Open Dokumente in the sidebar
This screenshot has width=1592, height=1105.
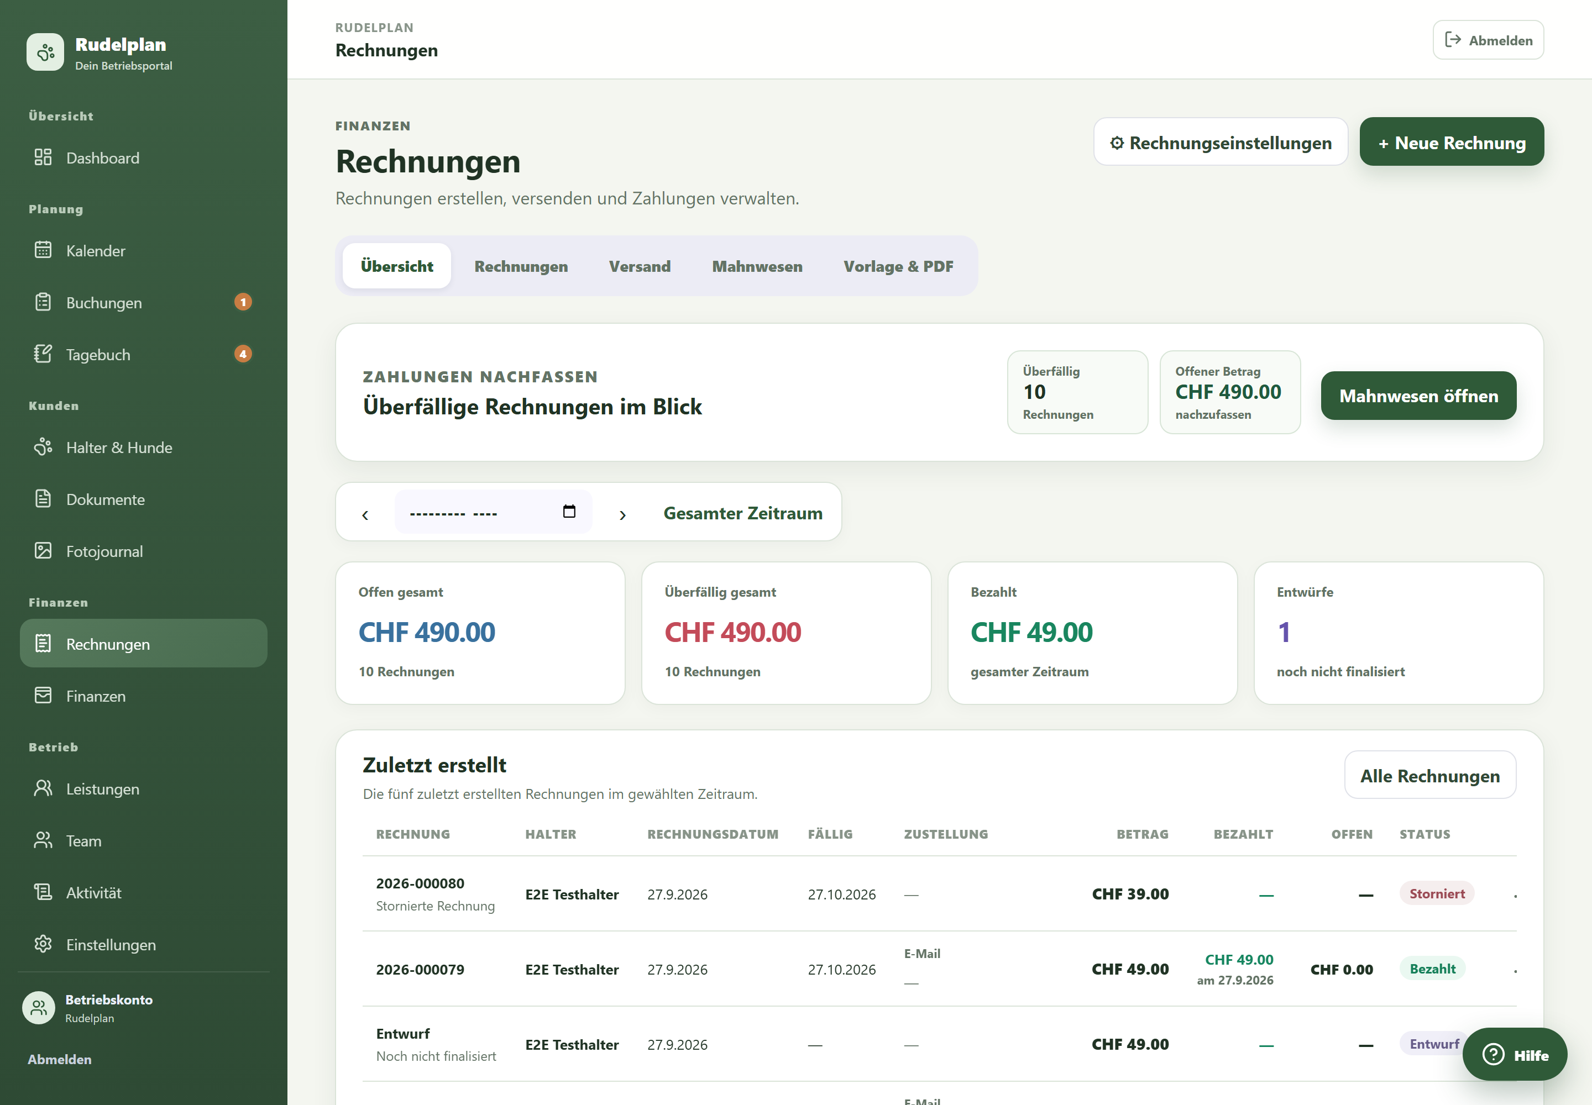143,499
